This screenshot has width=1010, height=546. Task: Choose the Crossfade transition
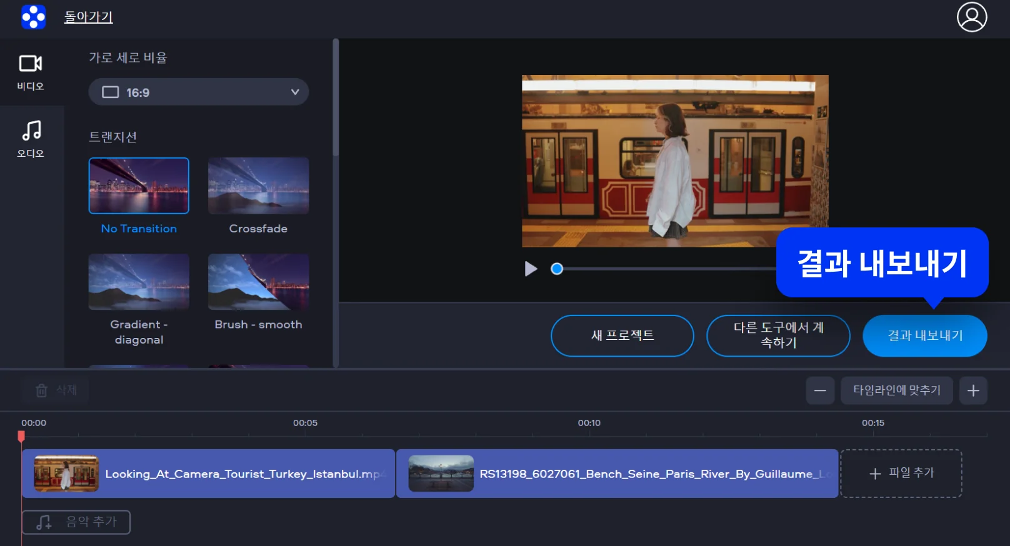pyautogui.click(x=258, y=186)
